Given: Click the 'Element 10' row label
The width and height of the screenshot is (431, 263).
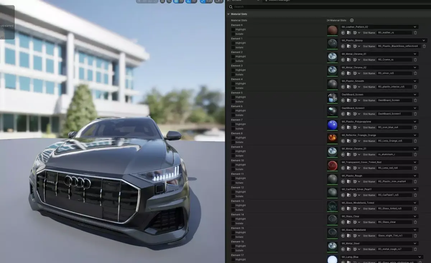Looking at the screenshot, I should [x=237, y=161].
